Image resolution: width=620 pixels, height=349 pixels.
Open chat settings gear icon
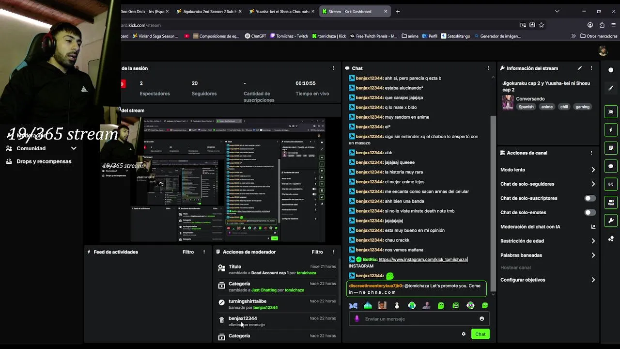click(464, 334)
